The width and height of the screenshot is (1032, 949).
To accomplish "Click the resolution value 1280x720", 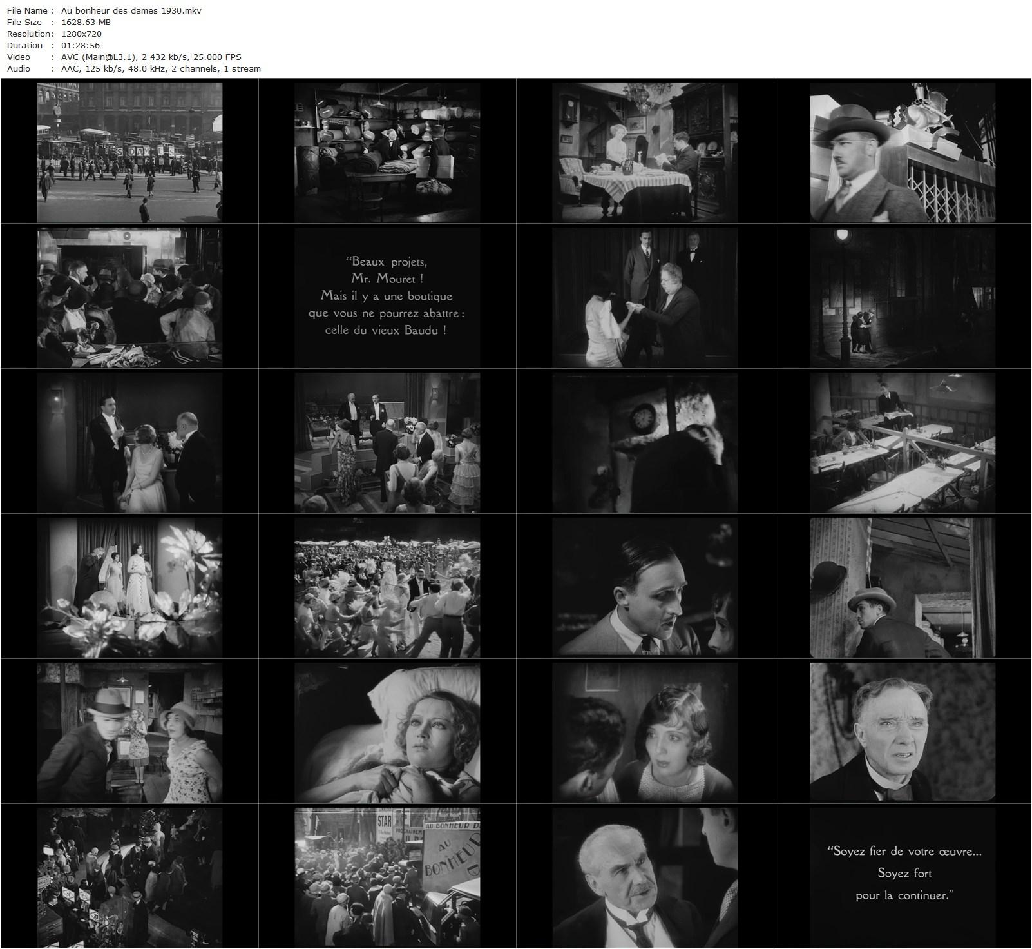I will coord(81,34).
